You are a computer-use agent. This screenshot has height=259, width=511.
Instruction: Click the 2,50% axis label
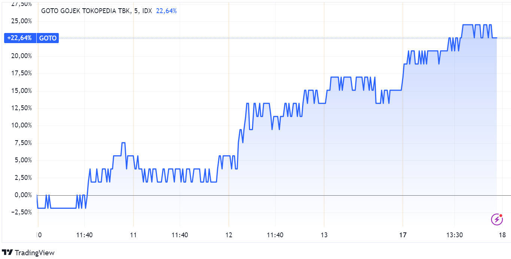coord(24,177)
